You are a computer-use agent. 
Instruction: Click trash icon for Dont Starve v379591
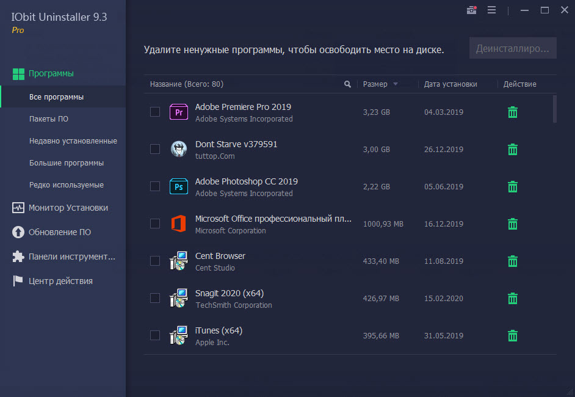pyautogui.click(x=513, y=150)
